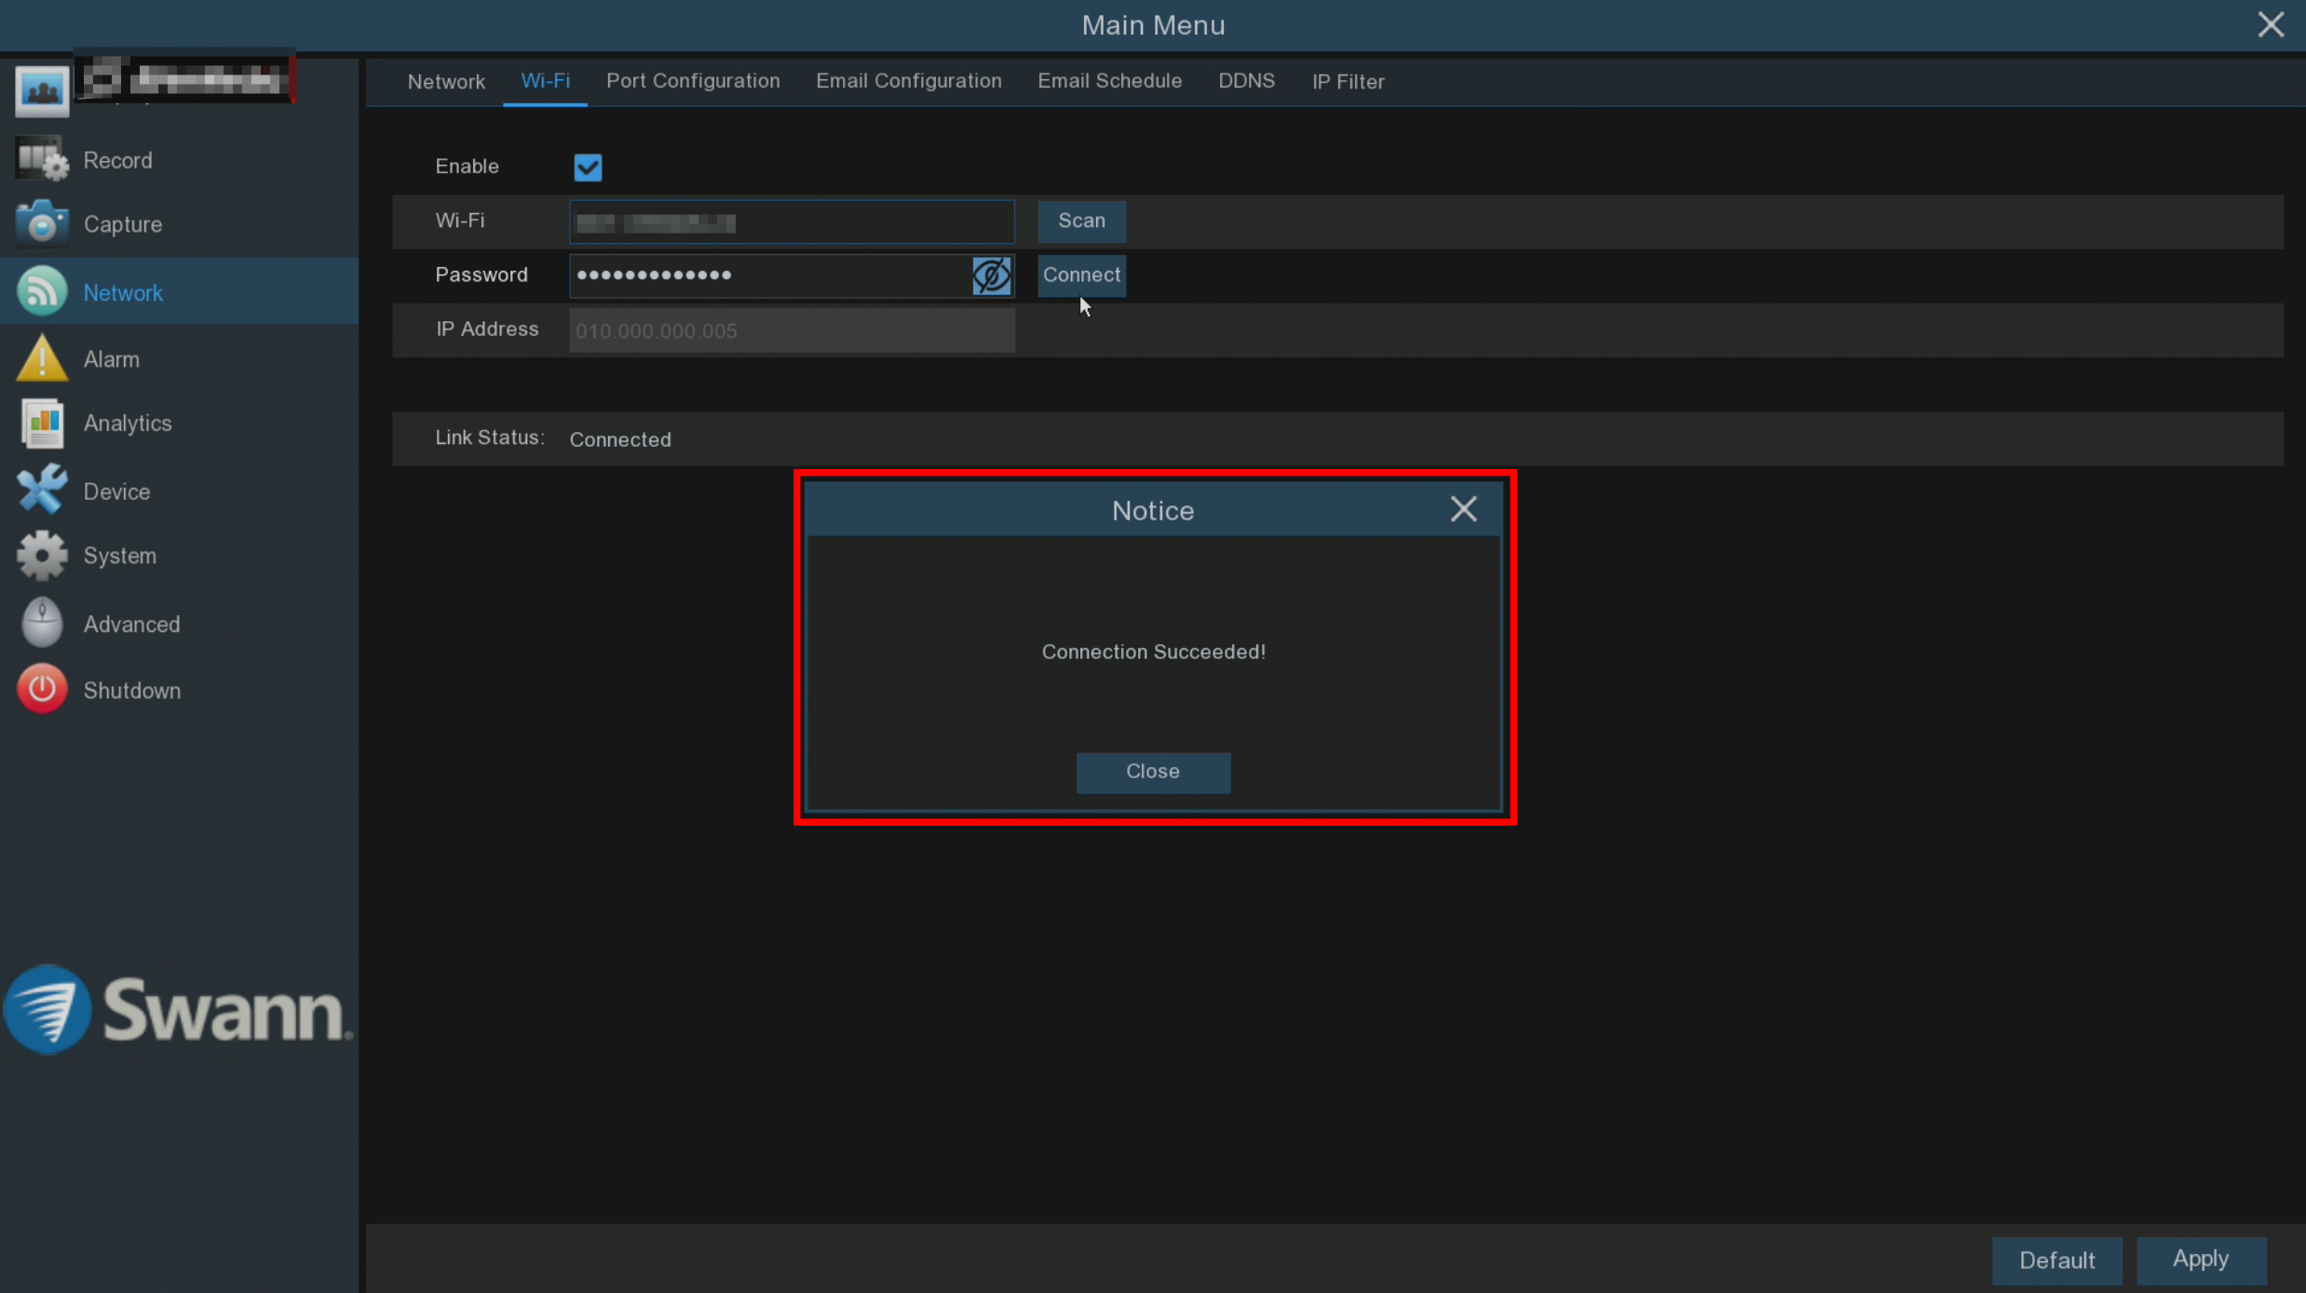
Task: Click the Apply button
Action: click(x=2200, y=1259)
